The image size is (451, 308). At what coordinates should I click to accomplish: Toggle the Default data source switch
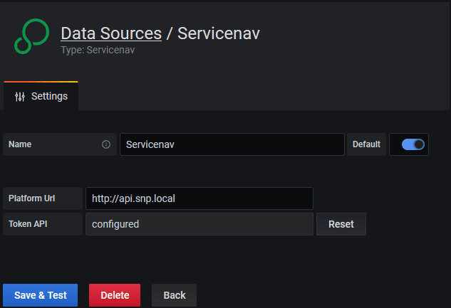413,144
